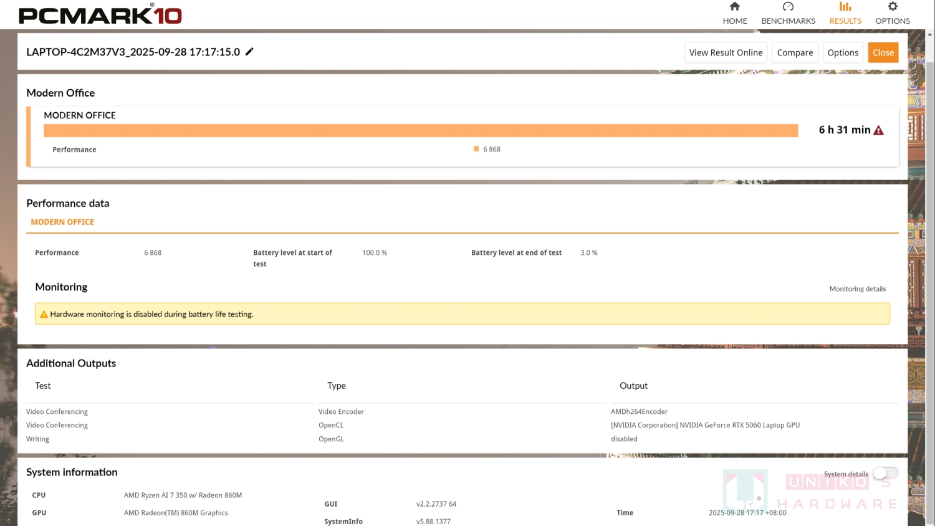Toggle the System details switch
The image size is (935, 526).
[885, 474]
